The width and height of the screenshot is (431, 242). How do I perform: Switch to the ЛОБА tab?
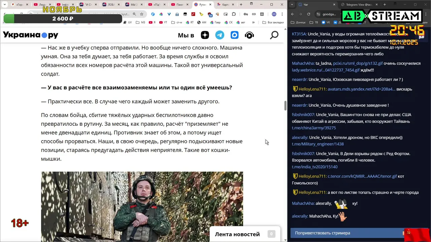pyautogui.click(x=110, y=5)
